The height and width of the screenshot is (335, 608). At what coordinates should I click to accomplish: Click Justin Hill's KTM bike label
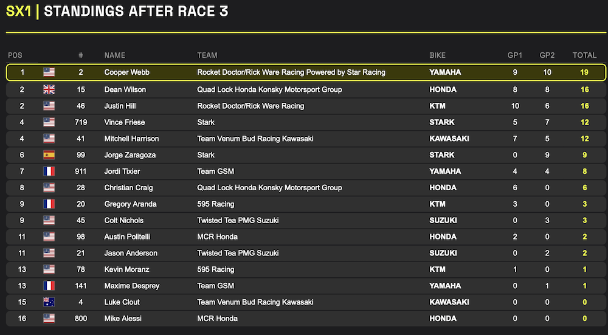[x=437, y=106]
